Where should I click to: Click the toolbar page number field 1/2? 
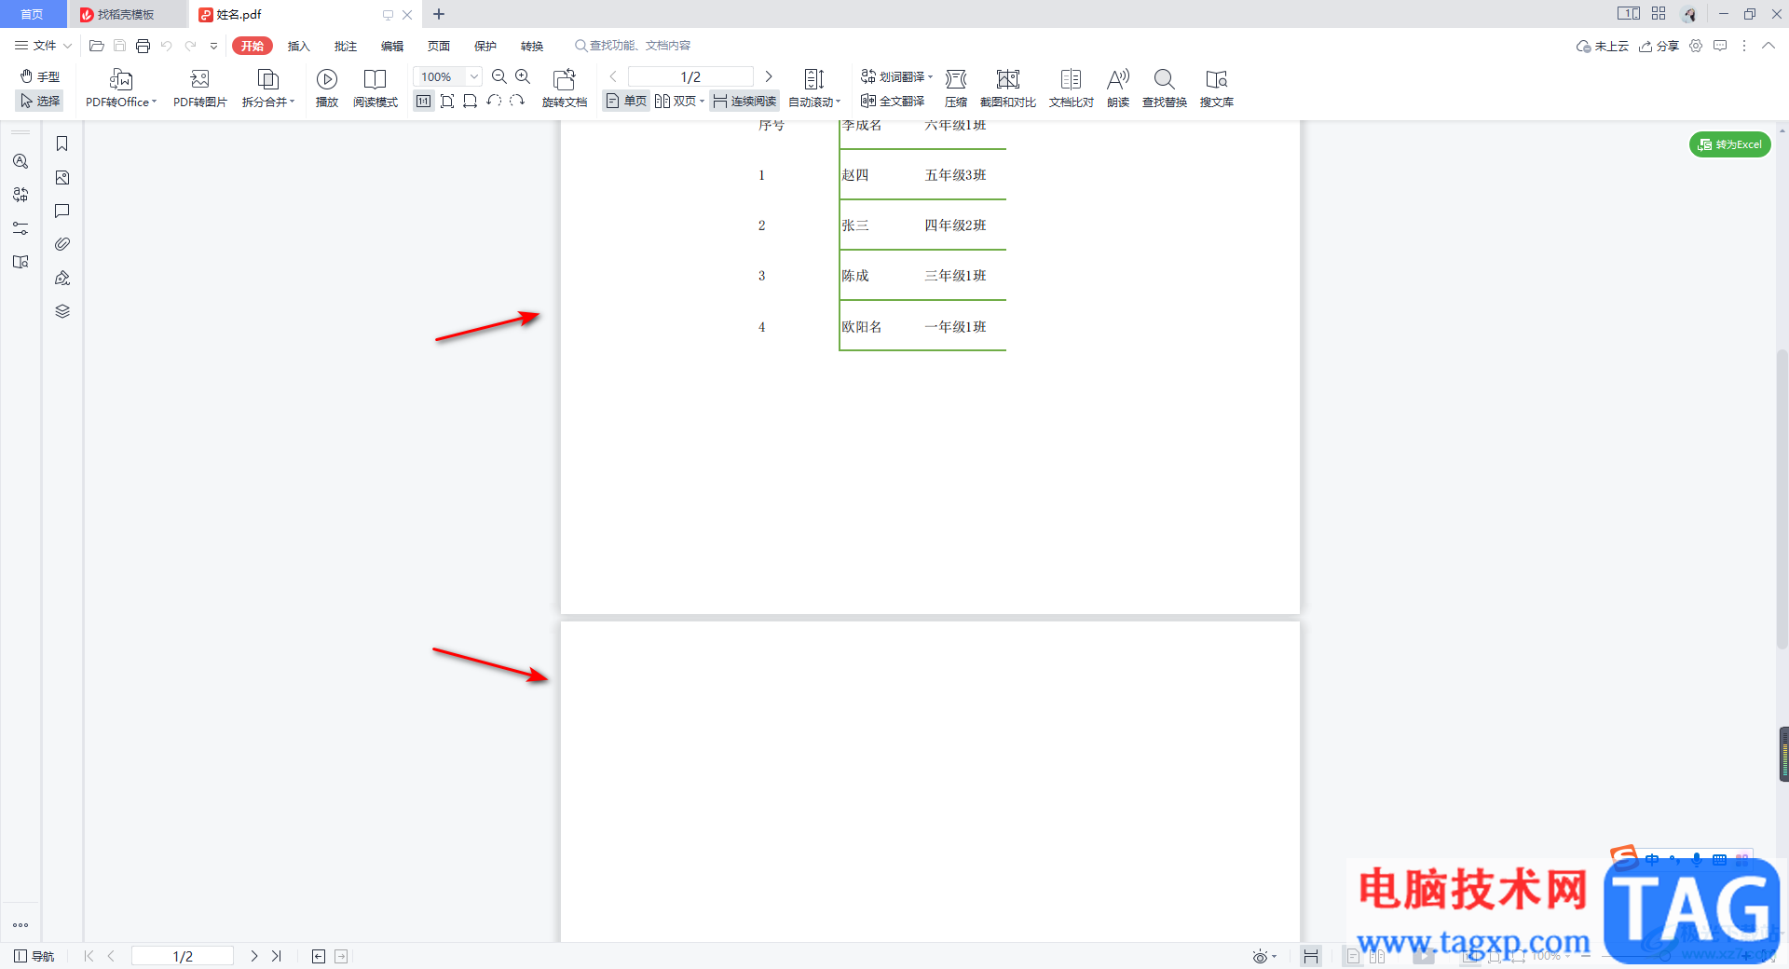tap(690, 76)
